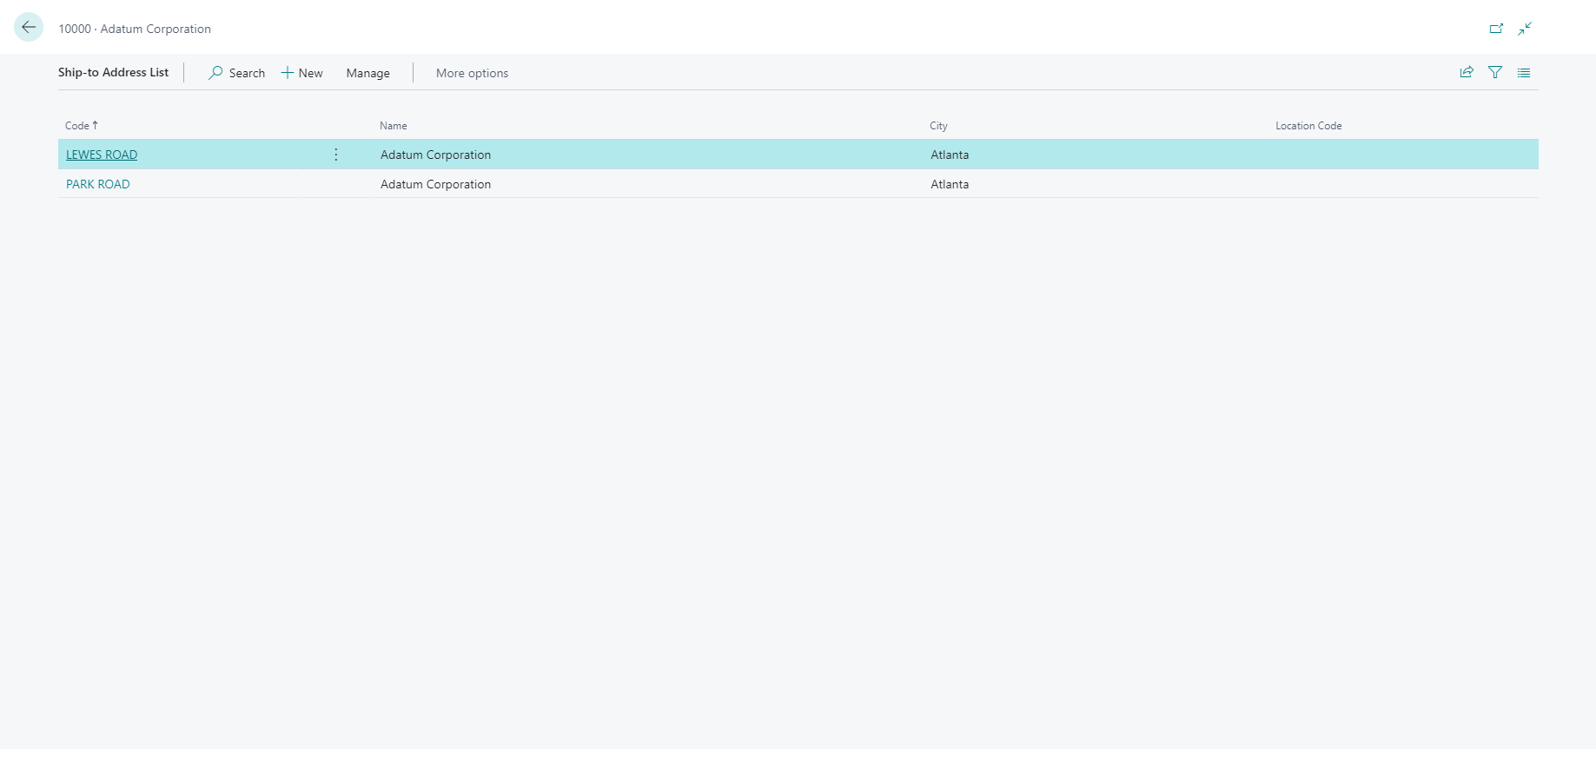This screenshot has height=770, width=1596.
Task: Open the Manage menu
Action: pos(368,73)
